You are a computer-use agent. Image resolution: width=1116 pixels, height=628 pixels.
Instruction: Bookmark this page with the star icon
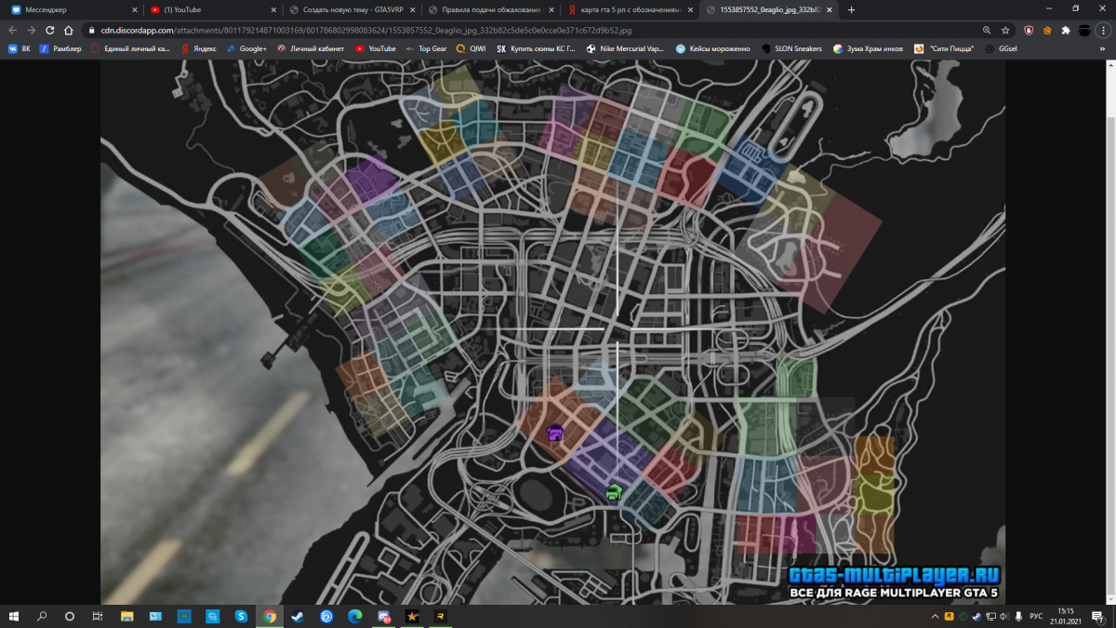[1005, 30]
